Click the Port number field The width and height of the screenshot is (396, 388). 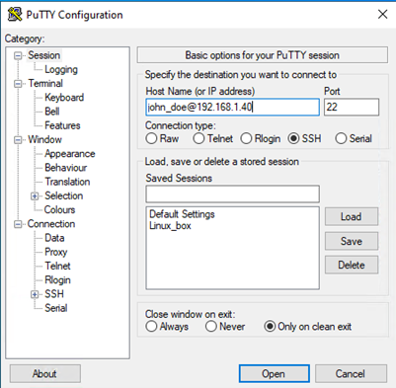point(352,107)
